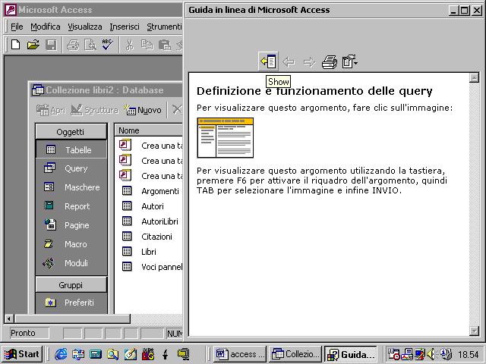Open Preferiti in the groups bar
This screenshot has width=486, height=364.
(71, 303)
